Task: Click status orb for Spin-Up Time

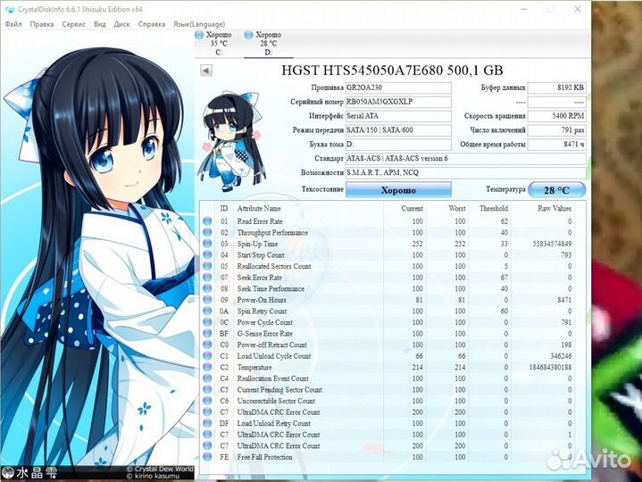Action: coord(207,244)
